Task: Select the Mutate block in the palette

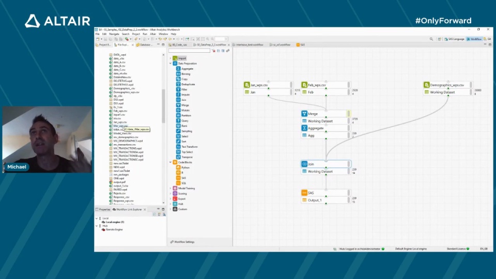Action: (x=183, y=110)
